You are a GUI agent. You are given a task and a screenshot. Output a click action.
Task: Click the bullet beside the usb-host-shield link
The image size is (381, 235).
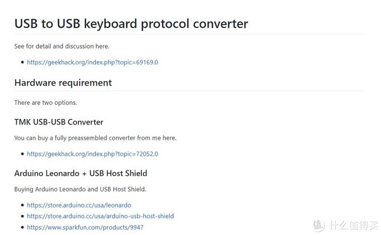(22, 216)
